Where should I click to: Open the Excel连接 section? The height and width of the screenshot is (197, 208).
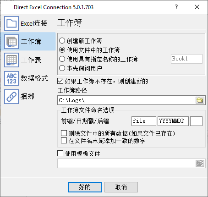[28, 23]
